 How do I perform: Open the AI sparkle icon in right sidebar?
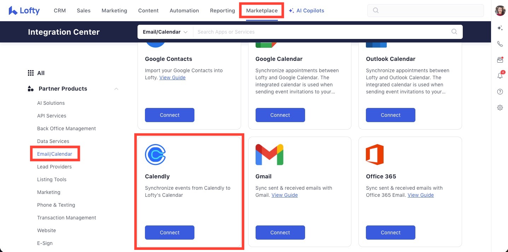(500, 28)
